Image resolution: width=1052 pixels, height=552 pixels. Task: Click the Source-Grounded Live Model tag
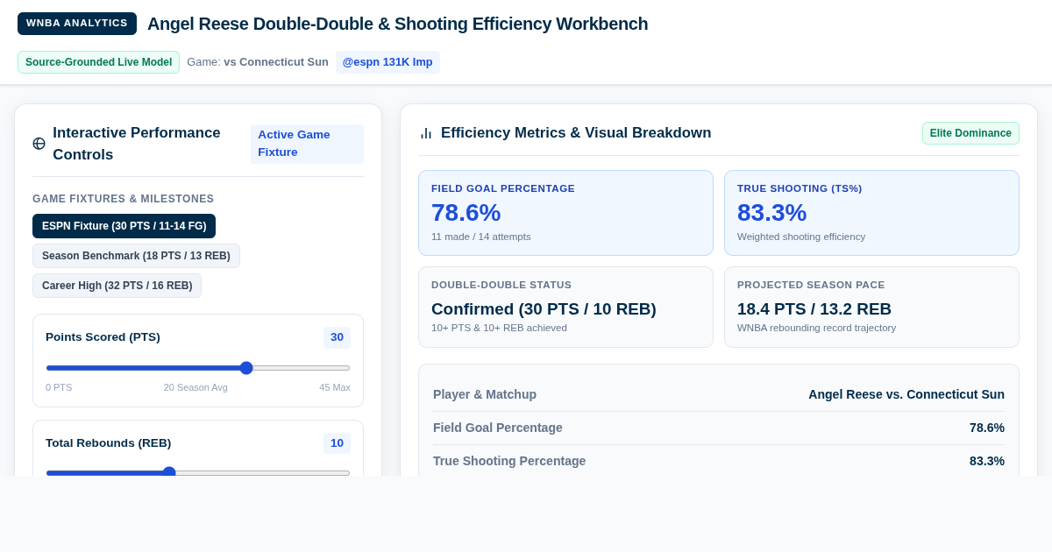98,62
